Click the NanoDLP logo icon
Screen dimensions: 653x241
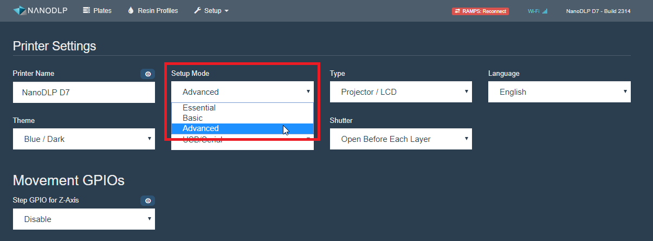click(x=20, y=11)
